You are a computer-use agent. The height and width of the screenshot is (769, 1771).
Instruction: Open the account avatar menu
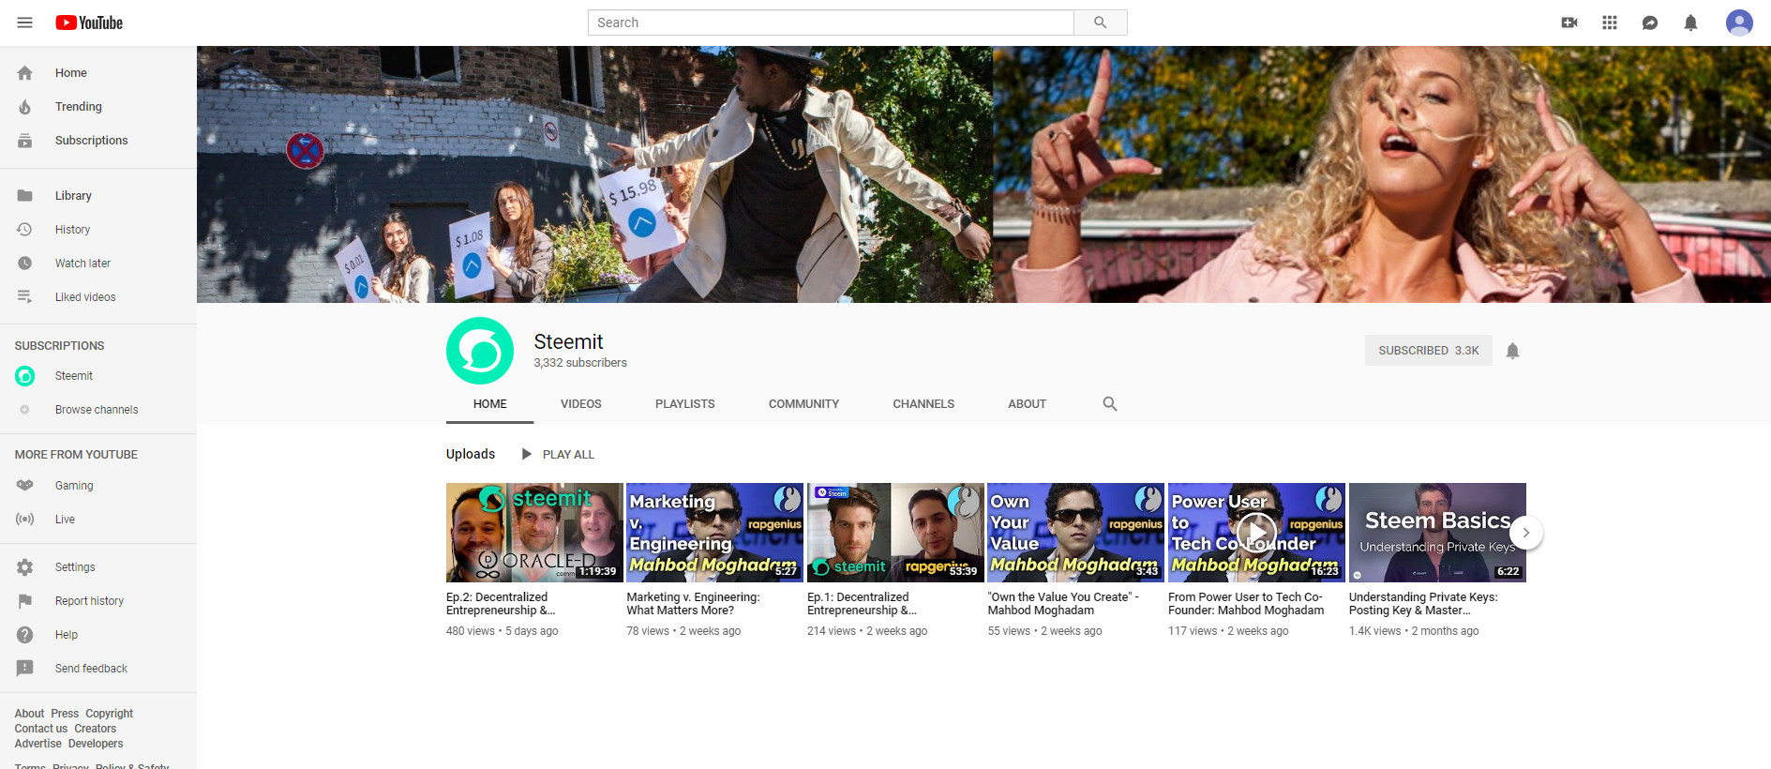tap(1739, 23)
